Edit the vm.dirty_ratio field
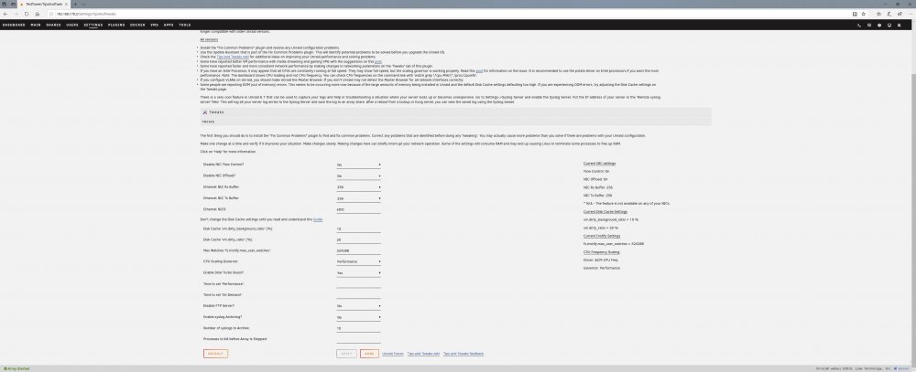 [359, 239]
